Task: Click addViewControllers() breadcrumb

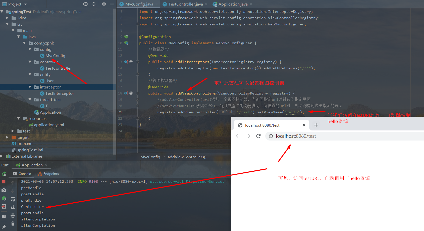Action: 187,157
